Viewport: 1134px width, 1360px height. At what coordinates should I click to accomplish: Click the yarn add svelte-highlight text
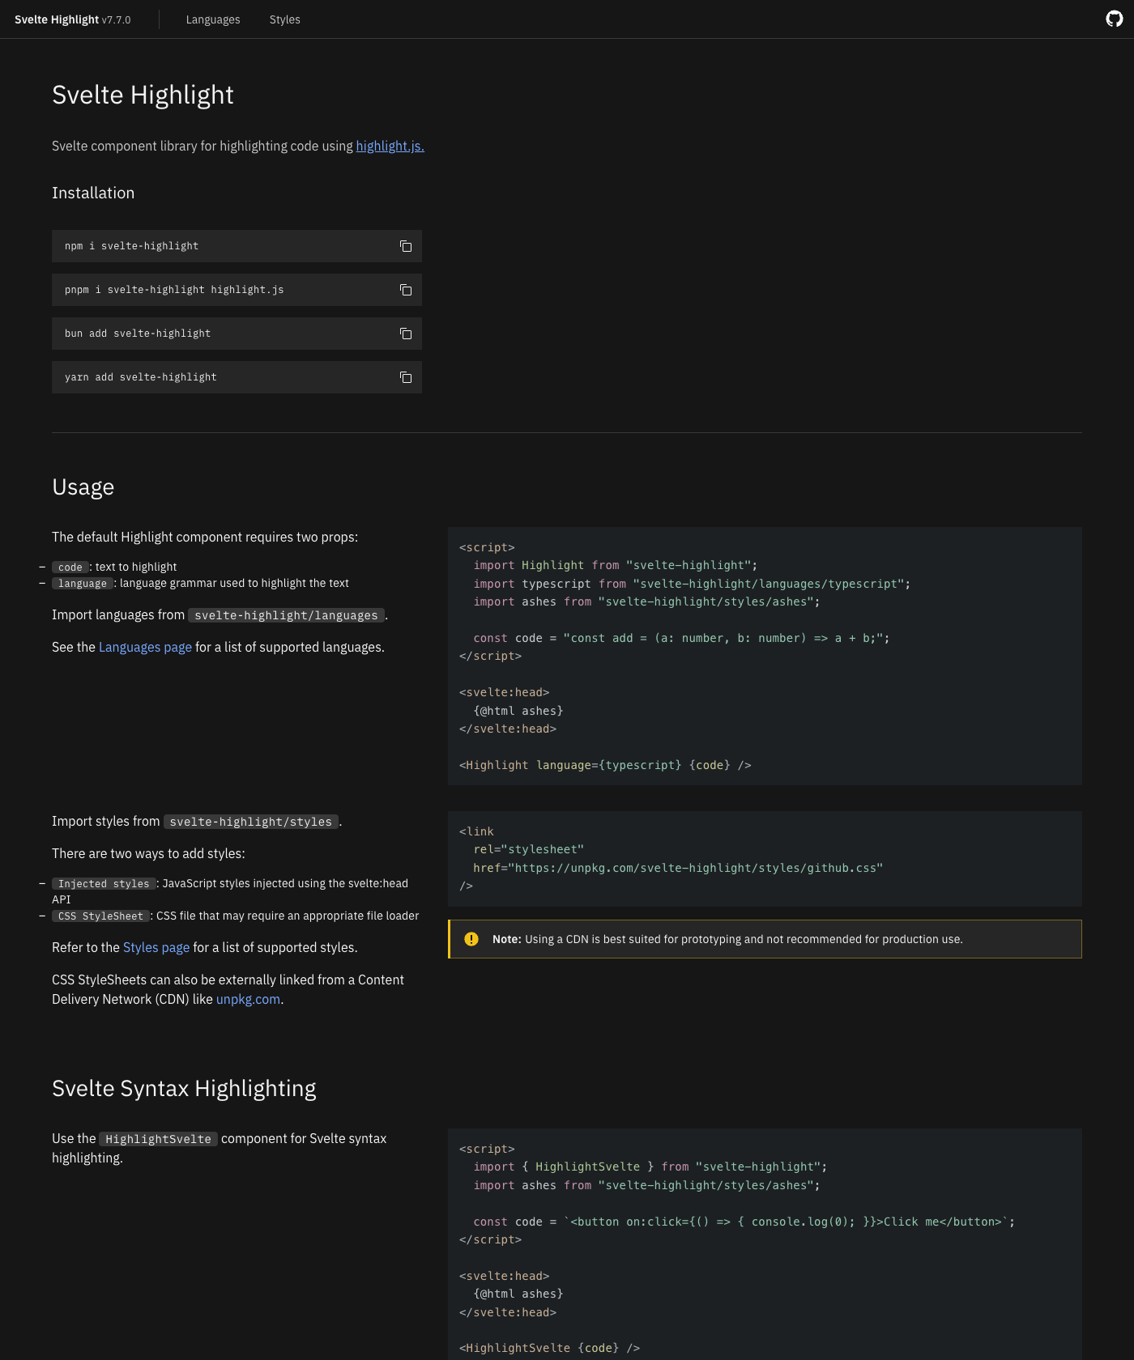(x=141, y=377)
